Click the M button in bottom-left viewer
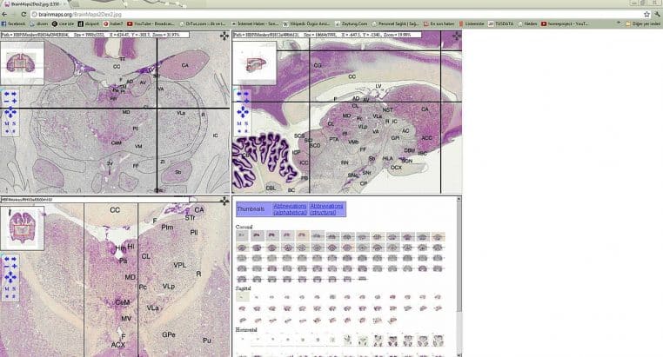The image size is (663, 357). coord(7,289)
